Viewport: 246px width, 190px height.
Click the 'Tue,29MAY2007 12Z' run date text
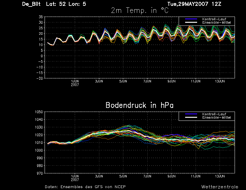(x=194, y=4)
